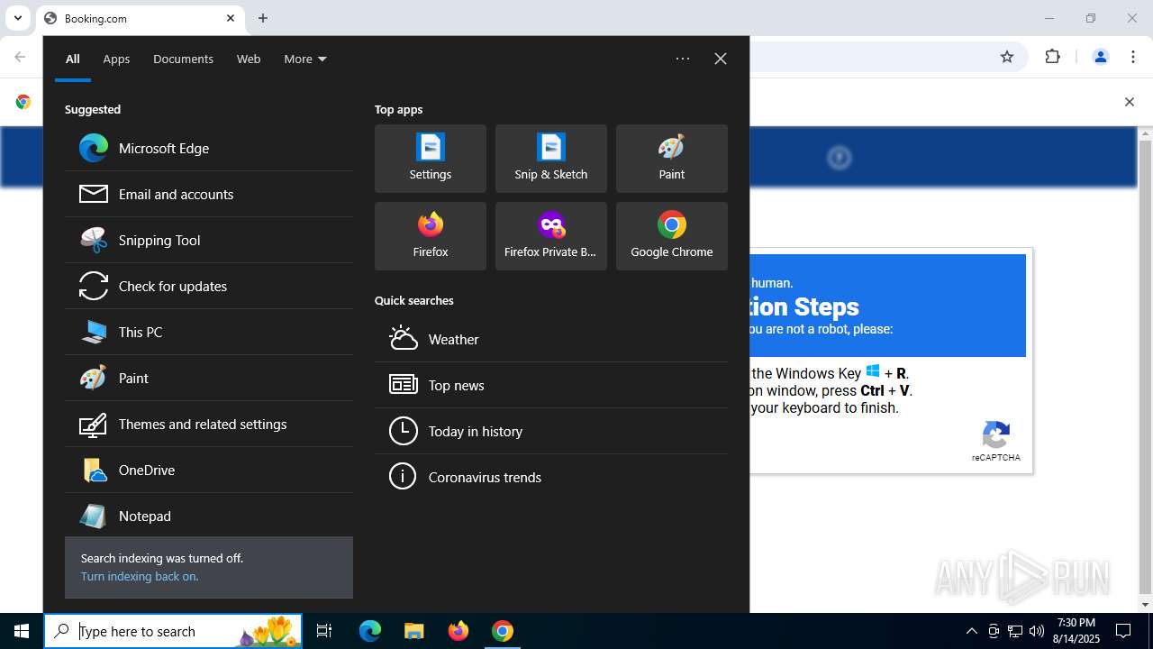Open the Windows Start menu

[x=22, y=631]
